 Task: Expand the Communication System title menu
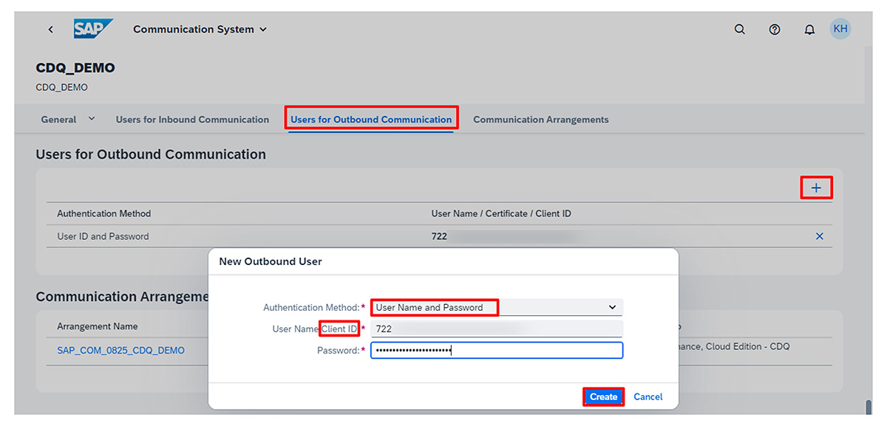200,30
